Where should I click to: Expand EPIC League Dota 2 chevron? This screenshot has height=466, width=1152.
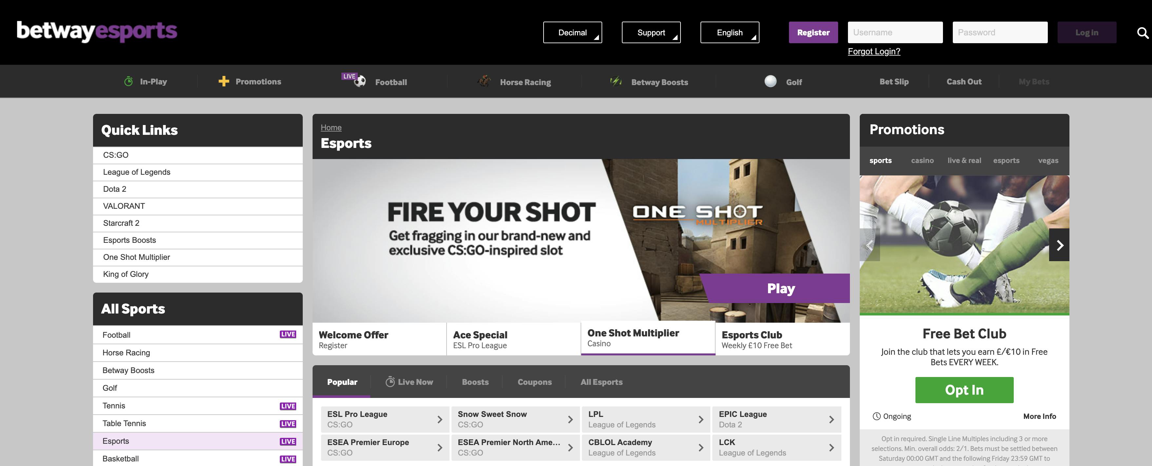pyautogui.click(x=831, y=420)
